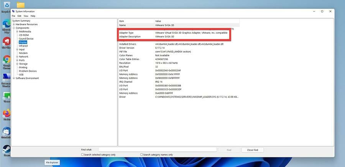
Task: Collapse the Components node
Action: (14, 28)
